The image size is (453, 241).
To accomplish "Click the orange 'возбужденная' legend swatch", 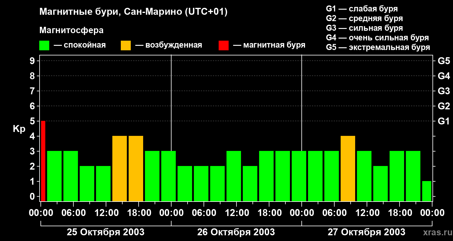I will point(126,45).
